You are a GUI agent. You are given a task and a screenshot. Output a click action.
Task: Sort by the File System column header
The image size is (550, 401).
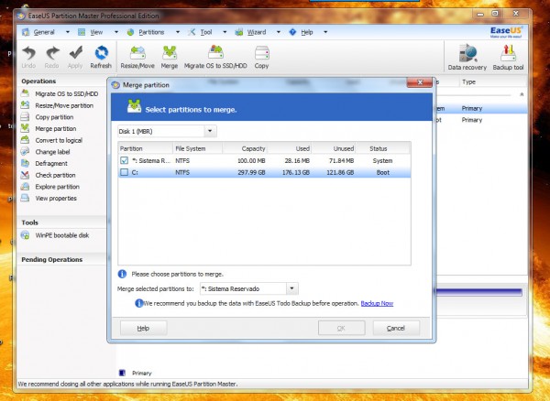coord(197,148)
